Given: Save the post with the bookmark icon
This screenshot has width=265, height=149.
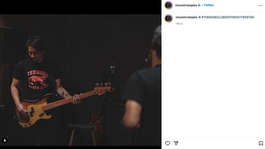Looking at the screenshot, I should pos(261,143).
